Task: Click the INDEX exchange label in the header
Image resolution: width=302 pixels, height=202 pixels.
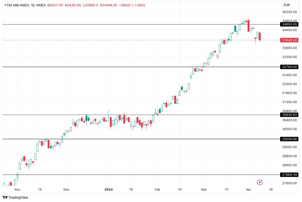Action: tap(42, 5)
